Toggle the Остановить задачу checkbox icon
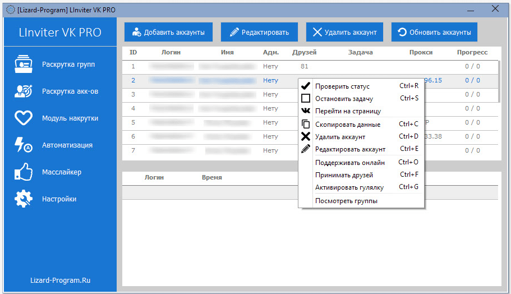This screenshot has width=511, height=294. point(306,98)
